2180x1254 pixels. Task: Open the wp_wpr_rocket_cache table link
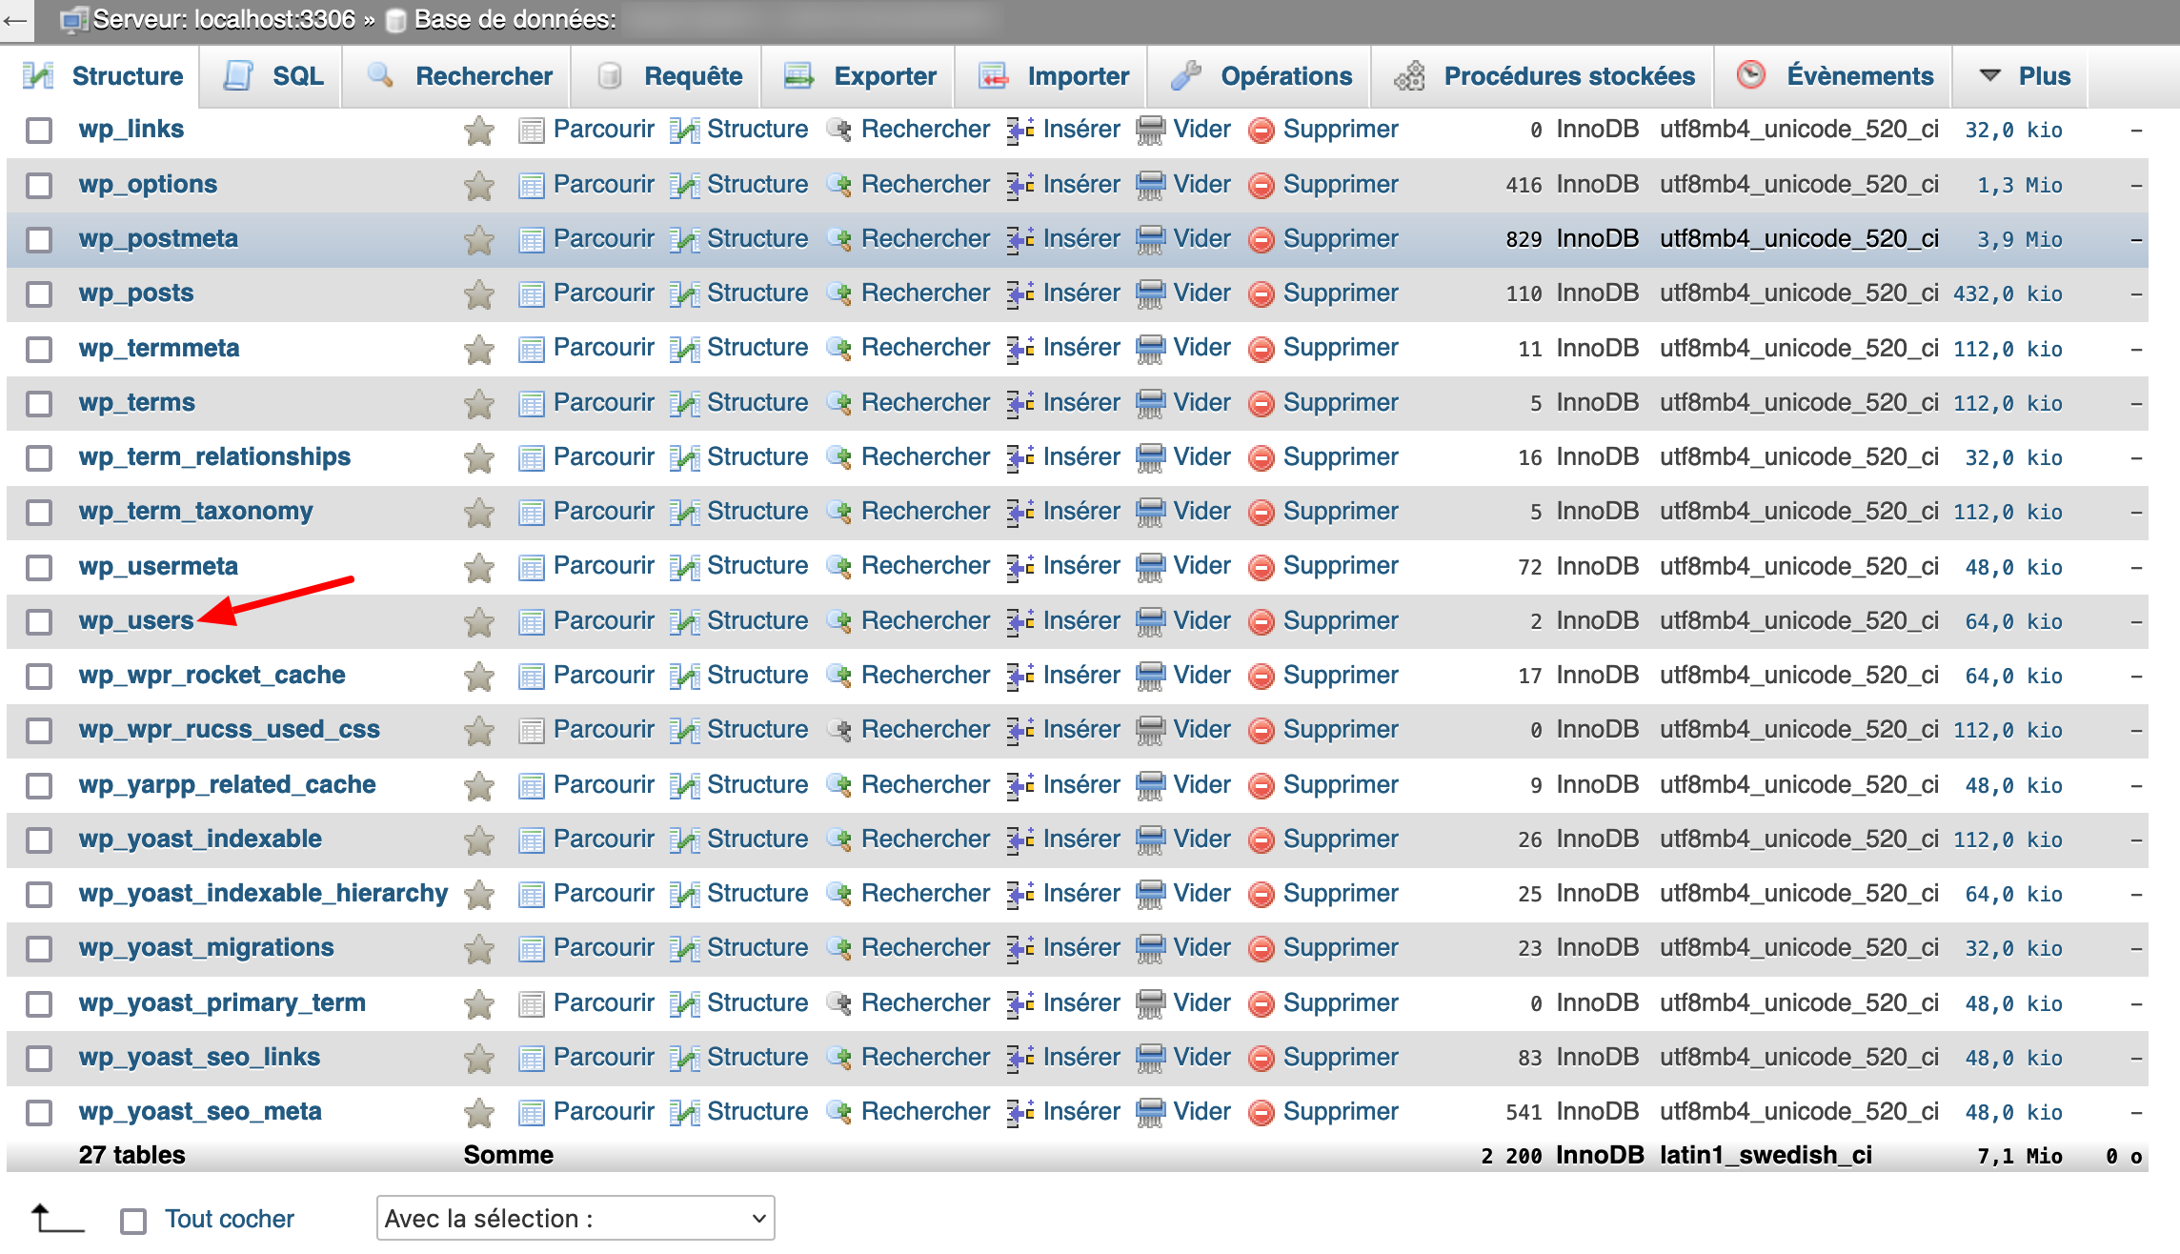pos(212,676)
